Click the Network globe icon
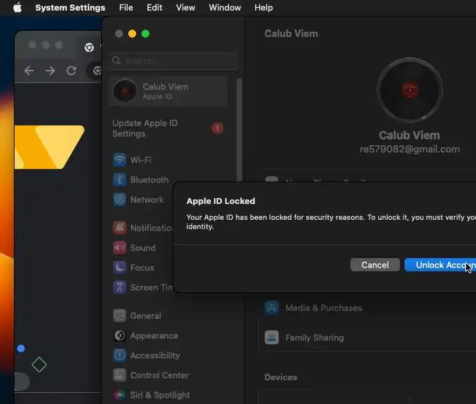The height and width of the screenshot is (404, 476). pyautogui.click(x=120, y=199)
